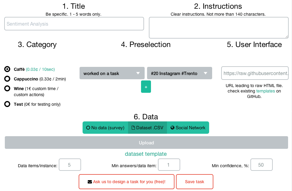Click the file icon on Dataset .CSV
The width and height of the screenshot is (292, 191).
[x=133, y=128]
